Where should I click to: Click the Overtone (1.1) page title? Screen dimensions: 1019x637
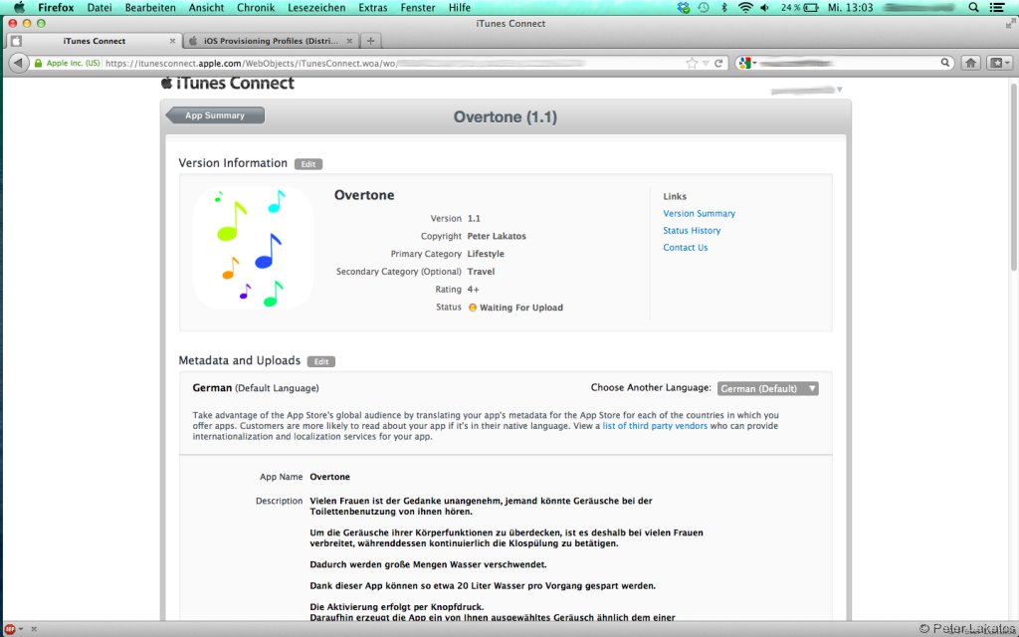[505, 117]
